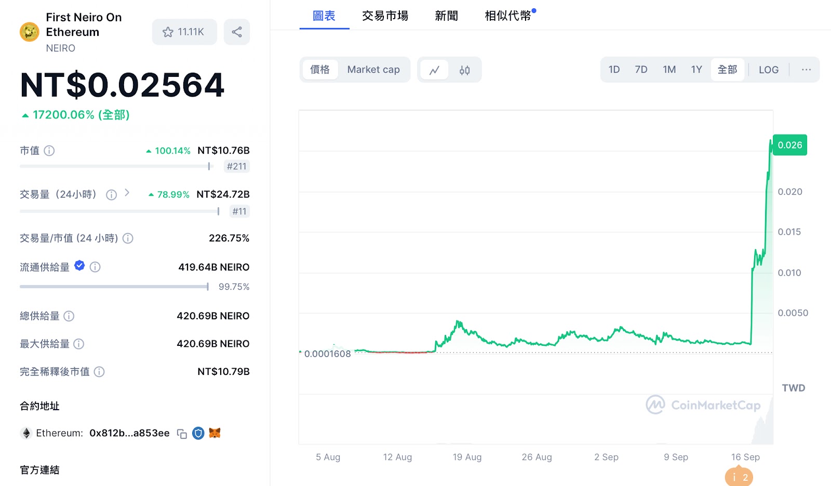Image resolution: width=831 pixels, height=486 pixels.
Task: Click the Ethereum chain logo icon
Action: tap(26, 433)
